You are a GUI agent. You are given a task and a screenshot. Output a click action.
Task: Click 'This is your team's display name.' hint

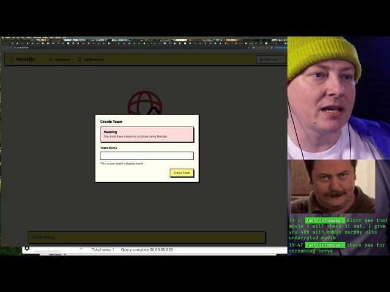click(x=122, y=164)
